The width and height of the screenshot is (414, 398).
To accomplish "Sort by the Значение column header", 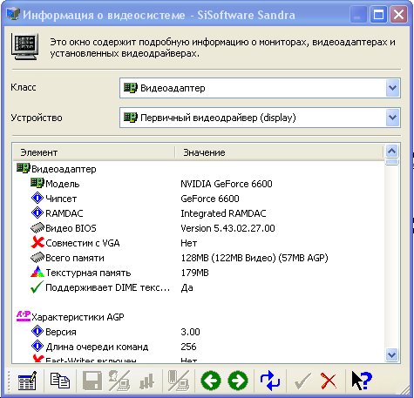I will (280, 152).
